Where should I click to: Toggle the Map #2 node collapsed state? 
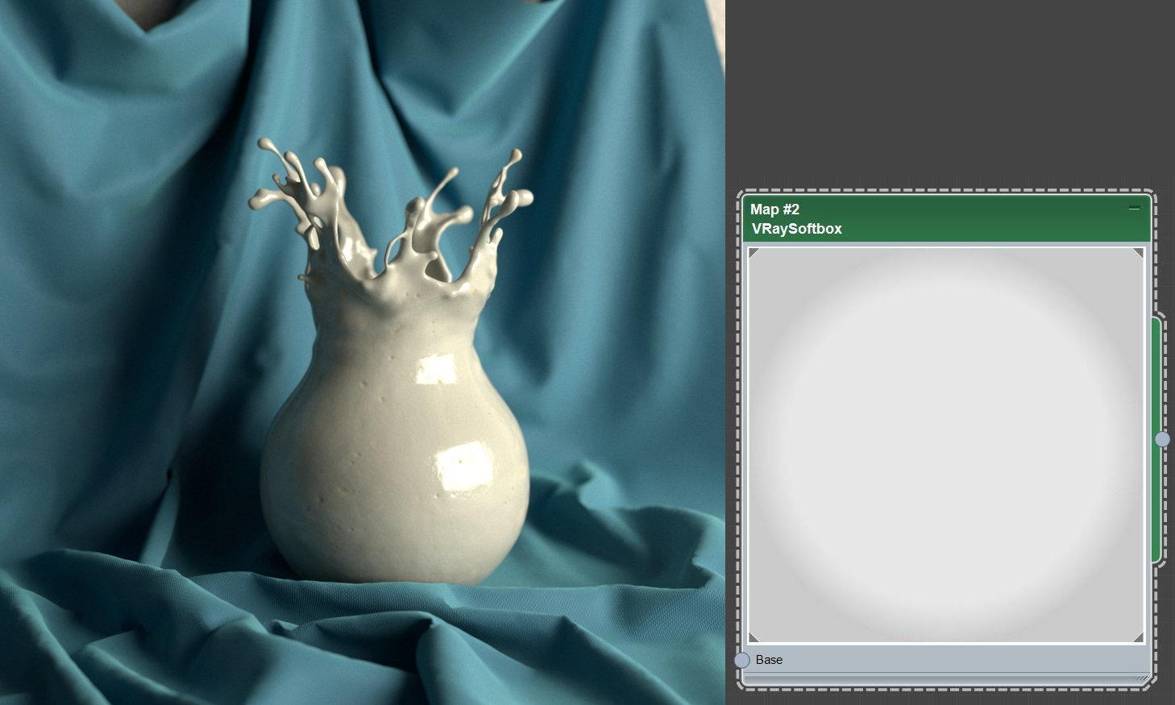pos(1135,208)
